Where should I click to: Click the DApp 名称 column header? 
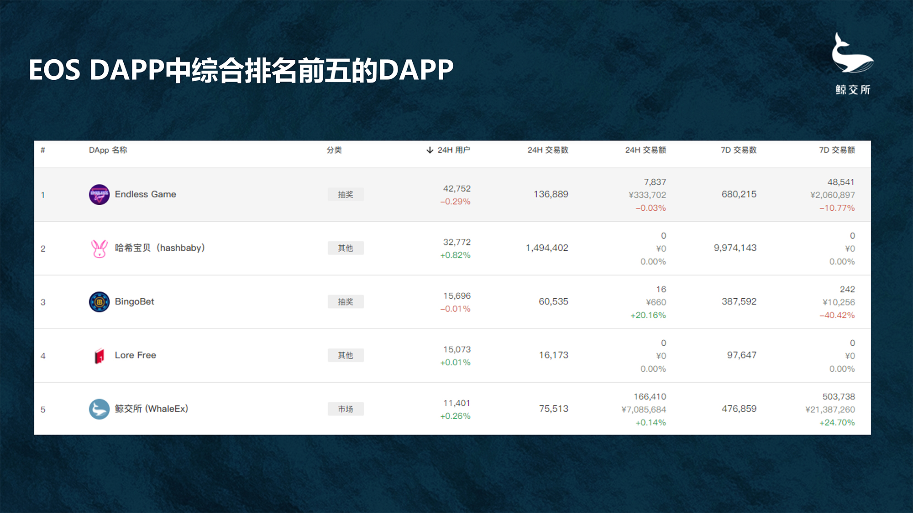(108, 150)
